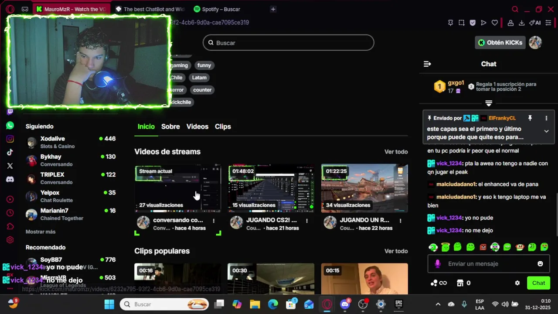Open Kick user avatar menu
Screen dimensions: 558x314
(535, 42)
